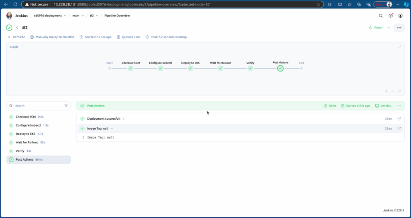Screen dimensions: 411x218
Task: Click the Rerun button
Action: click(x=376, y=28)
